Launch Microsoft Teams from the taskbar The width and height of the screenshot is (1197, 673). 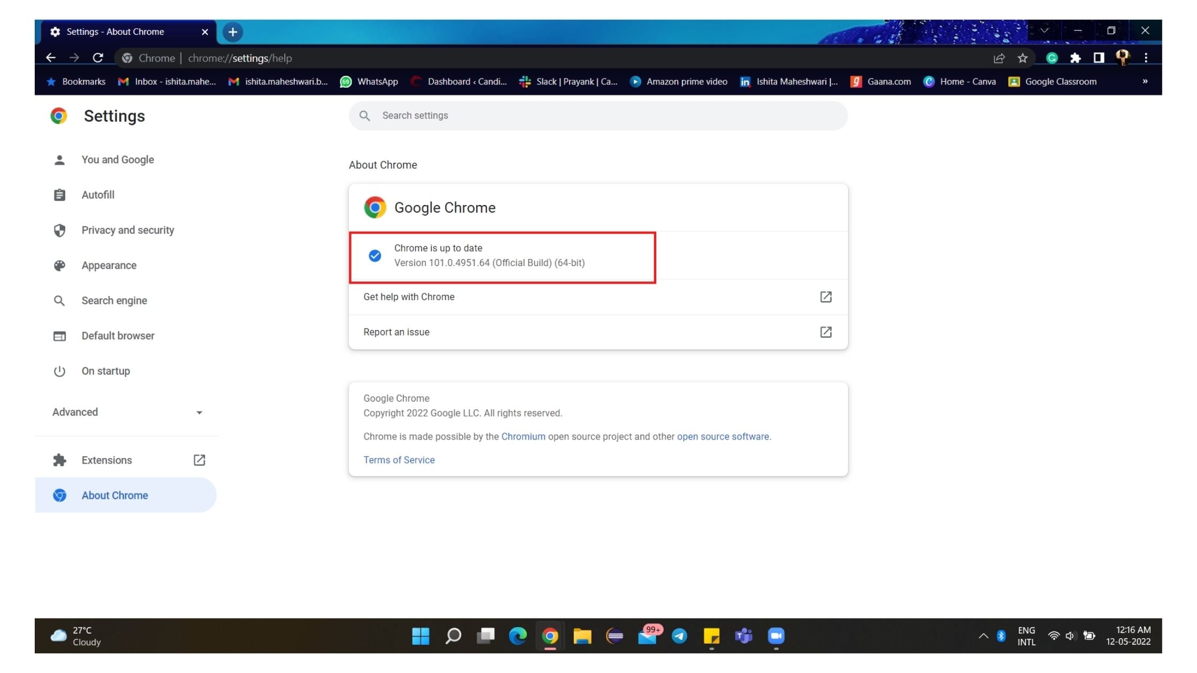743,636
